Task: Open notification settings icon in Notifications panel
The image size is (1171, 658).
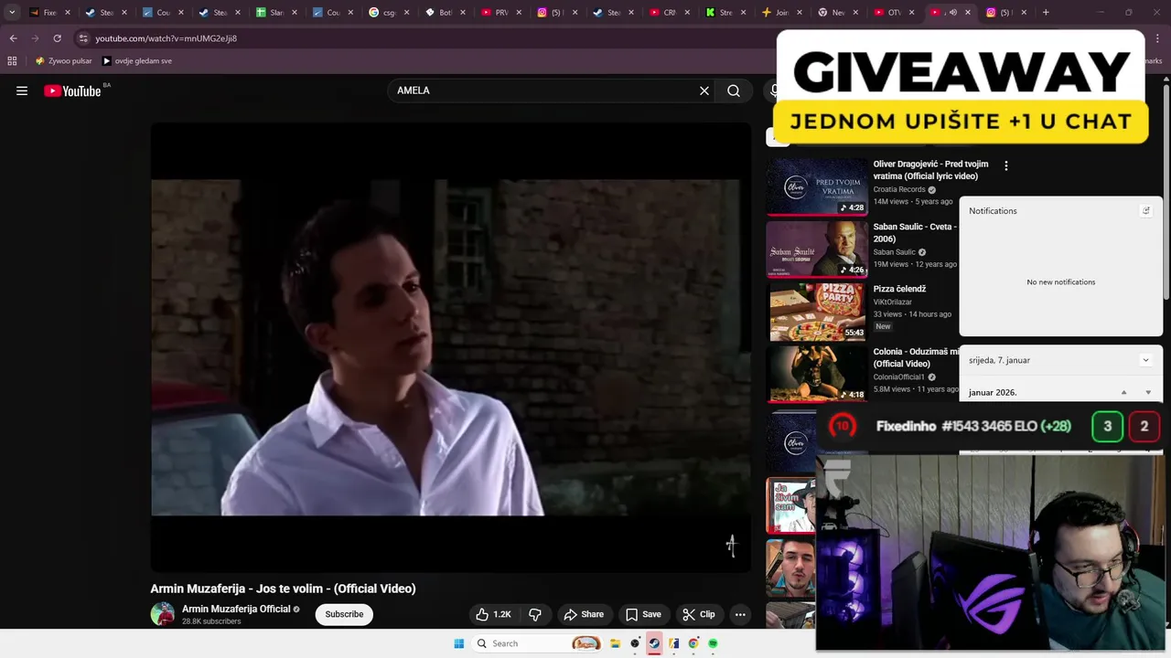Action: click(x=1145, y=210)
